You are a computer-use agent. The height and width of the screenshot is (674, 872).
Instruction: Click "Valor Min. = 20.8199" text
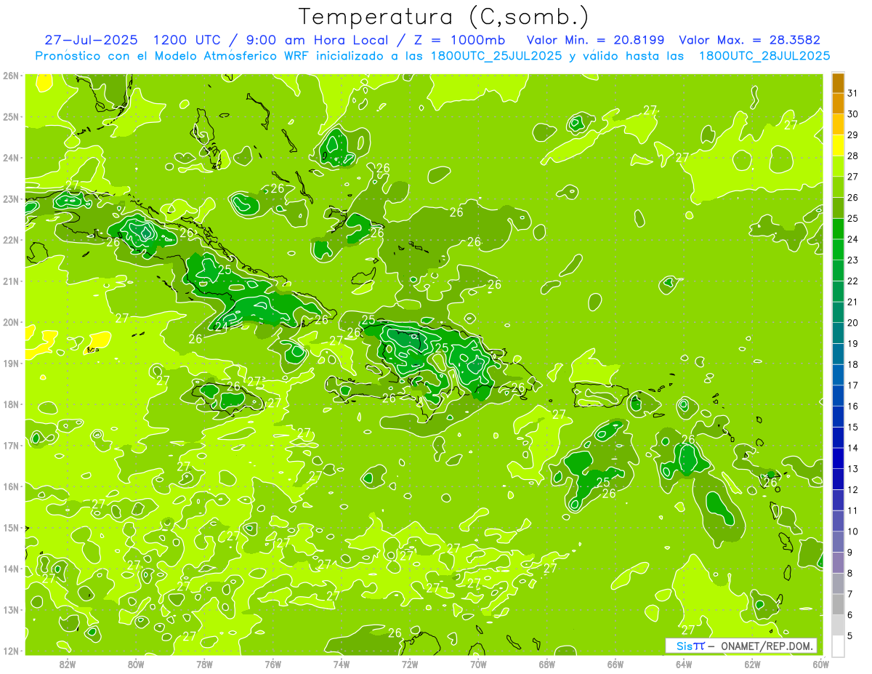[x=597, y=40]
